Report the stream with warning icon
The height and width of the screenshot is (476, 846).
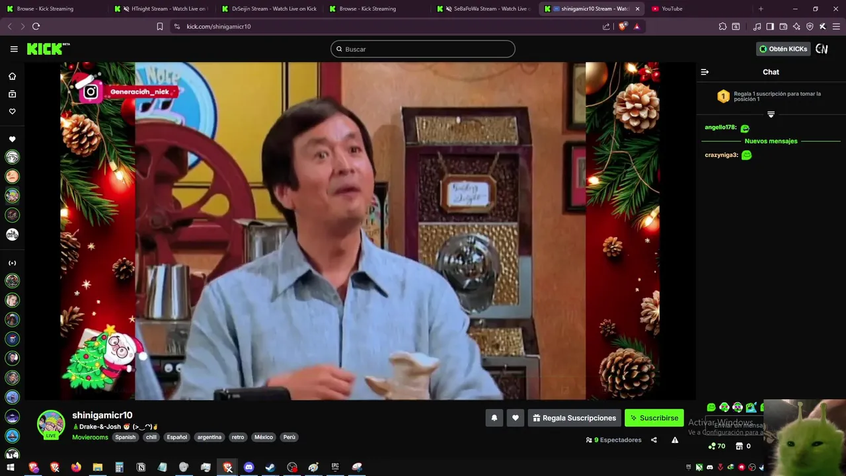pos(675,440)
